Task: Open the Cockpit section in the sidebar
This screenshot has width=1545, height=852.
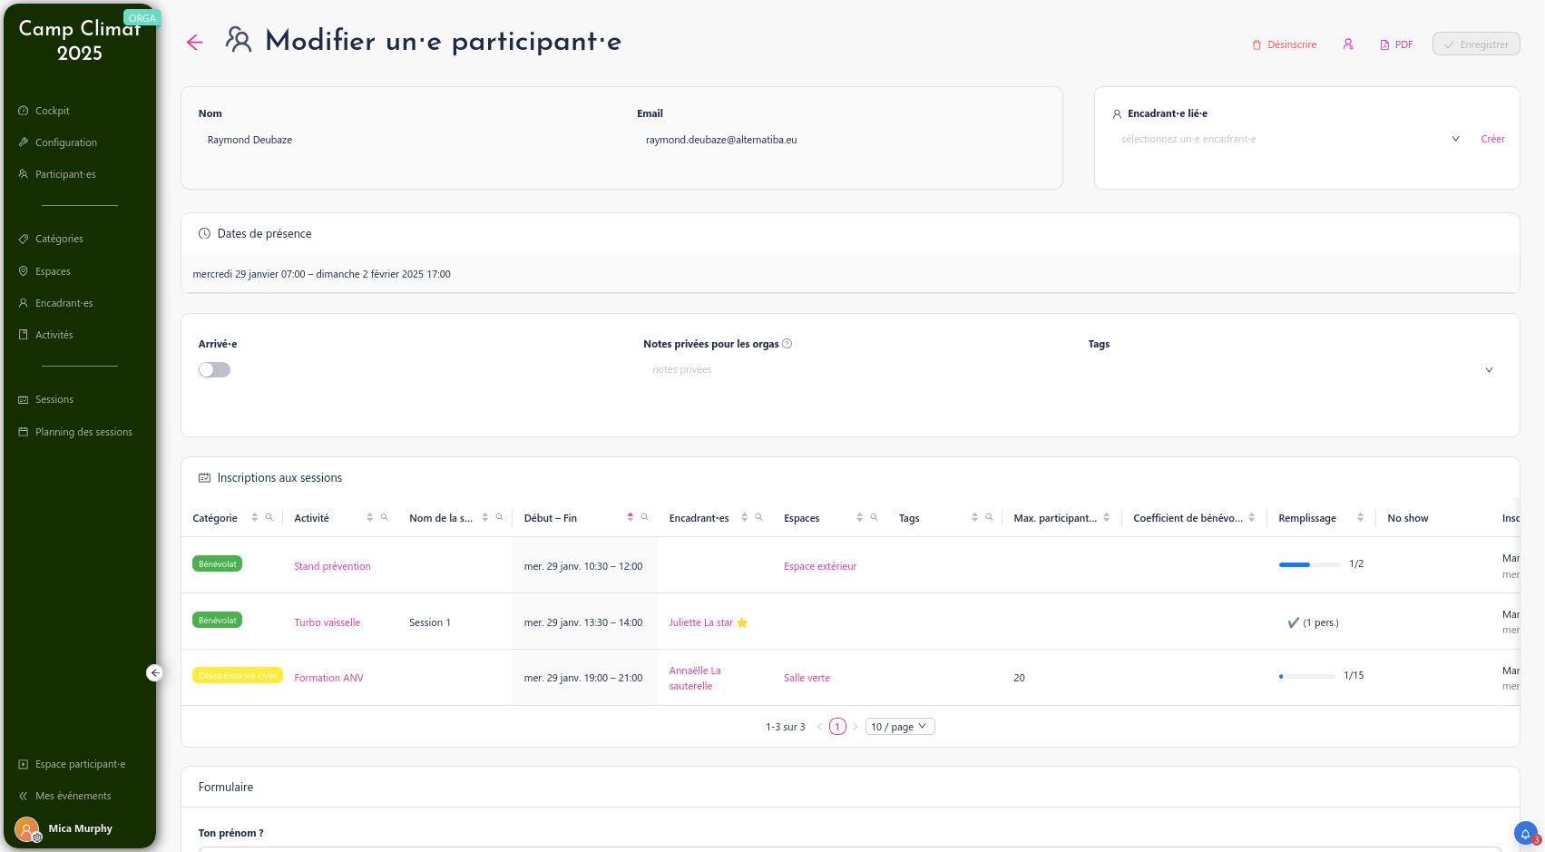Action: click(52, 110)
